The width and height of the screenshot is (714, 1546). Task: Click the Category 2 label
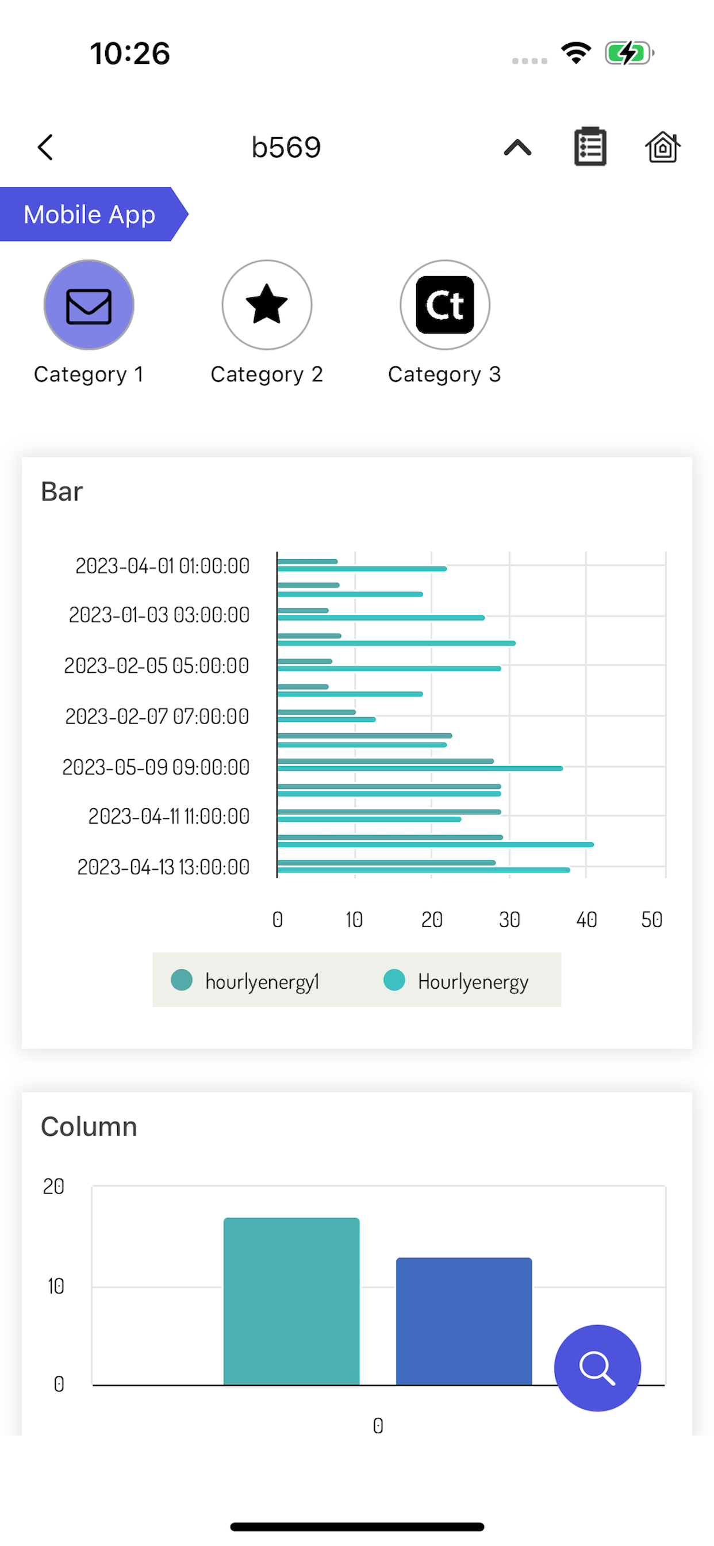click(267, 374)
